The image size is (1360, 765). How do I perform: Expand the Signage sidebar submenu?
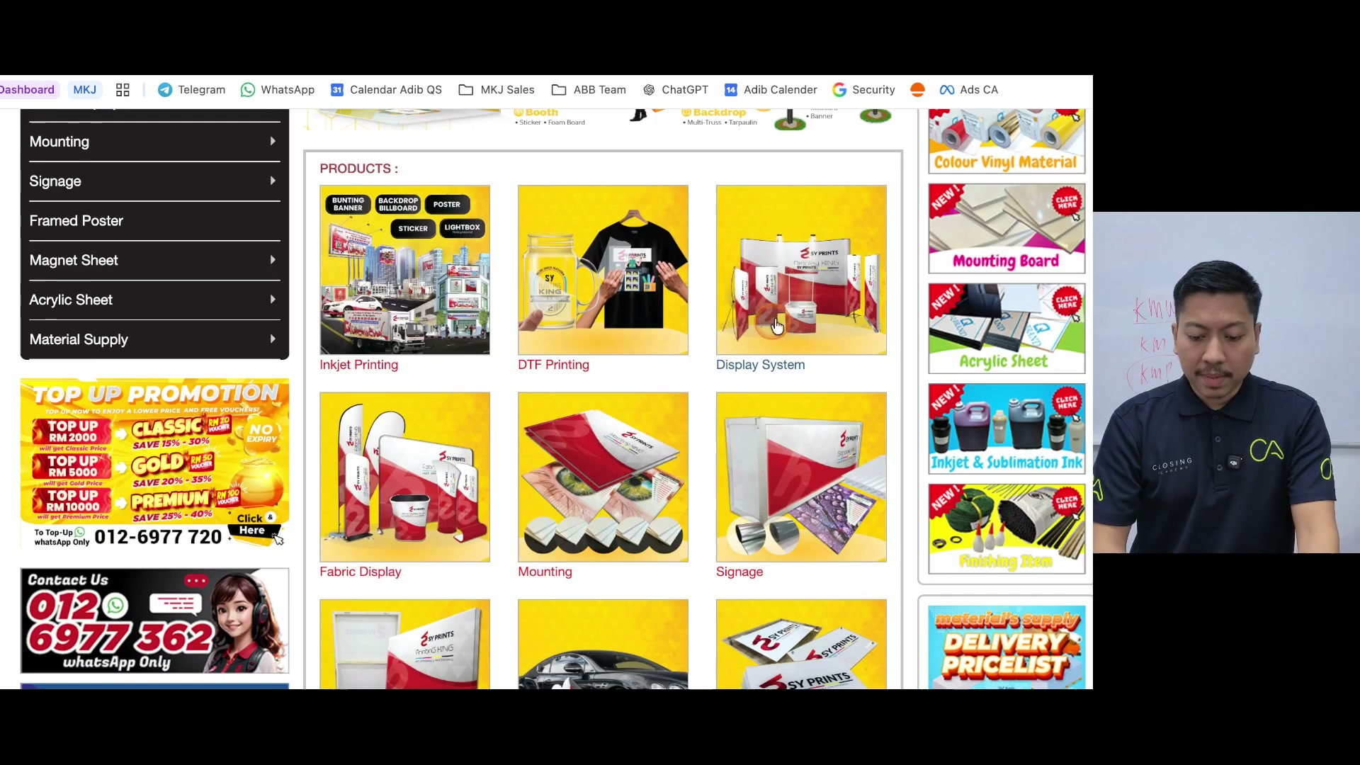(273, 181)
